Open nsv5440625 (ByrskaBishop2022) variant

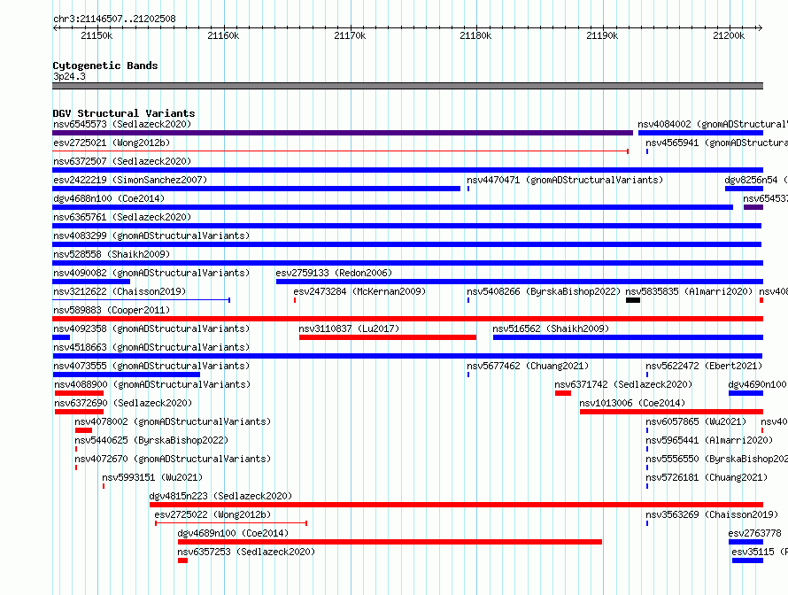151,440
